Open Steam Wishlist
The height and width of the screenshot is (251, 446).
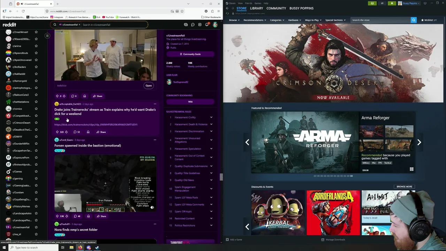(x=429, y=20)
